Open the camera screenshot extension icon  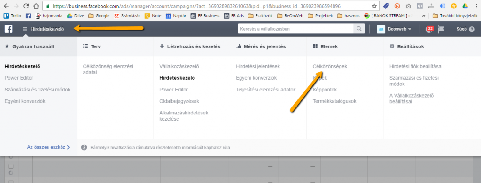408,6
